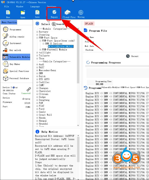Image resolution: width=149 pixels, height=180 pixels.
Task: Collapse the BMW E Serices node
Action: pyautogui.click(x=43, y=44)
